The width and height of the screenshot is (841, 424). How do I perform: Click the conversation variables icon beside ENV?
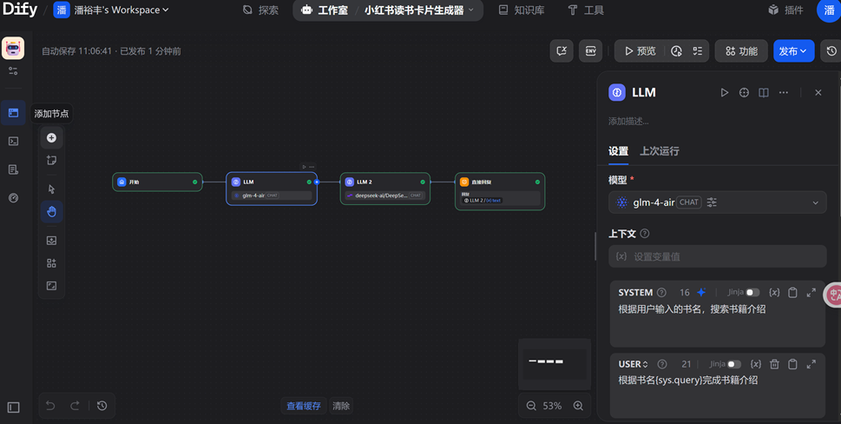(x=562, y=51)
